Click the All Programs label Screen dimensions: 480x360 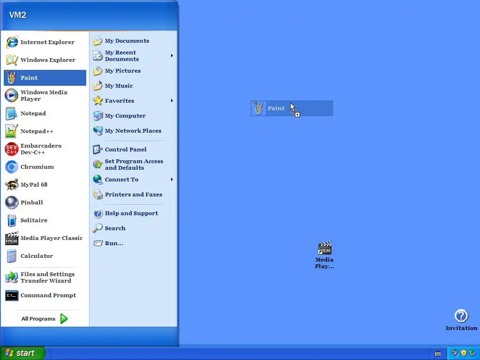38,319
